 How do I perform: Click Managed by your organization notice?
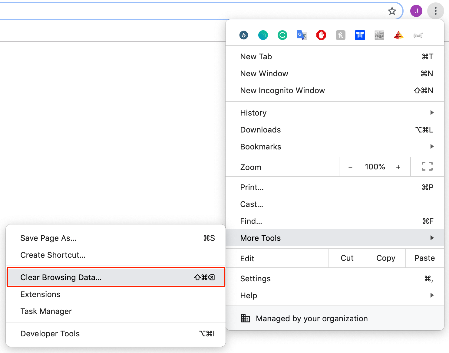[x=335, y=318]
